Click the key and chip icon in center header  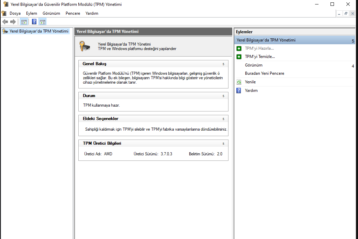tap(85, 46)
